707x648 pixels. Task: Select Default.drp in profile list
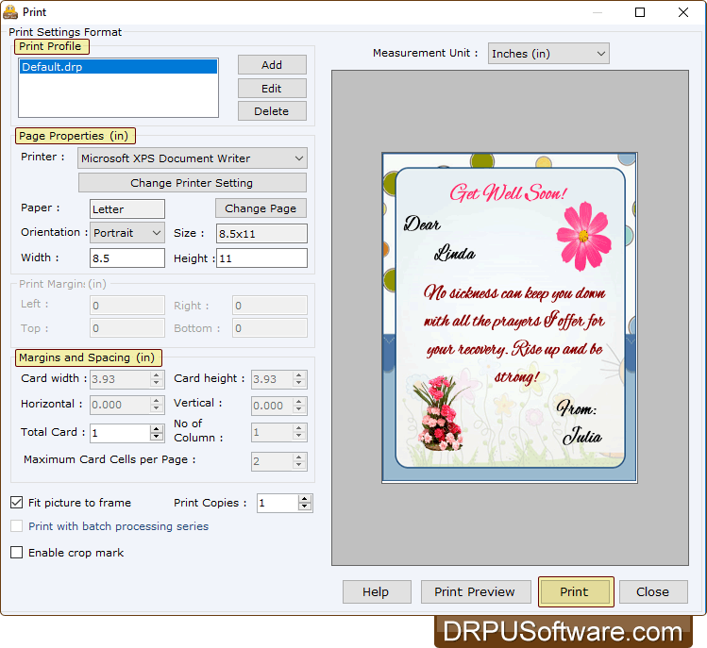coord(118,67)
